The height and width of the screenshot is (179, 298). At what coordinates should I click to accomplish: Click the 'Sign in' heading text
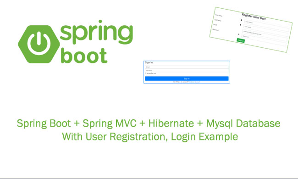point(149,62)
